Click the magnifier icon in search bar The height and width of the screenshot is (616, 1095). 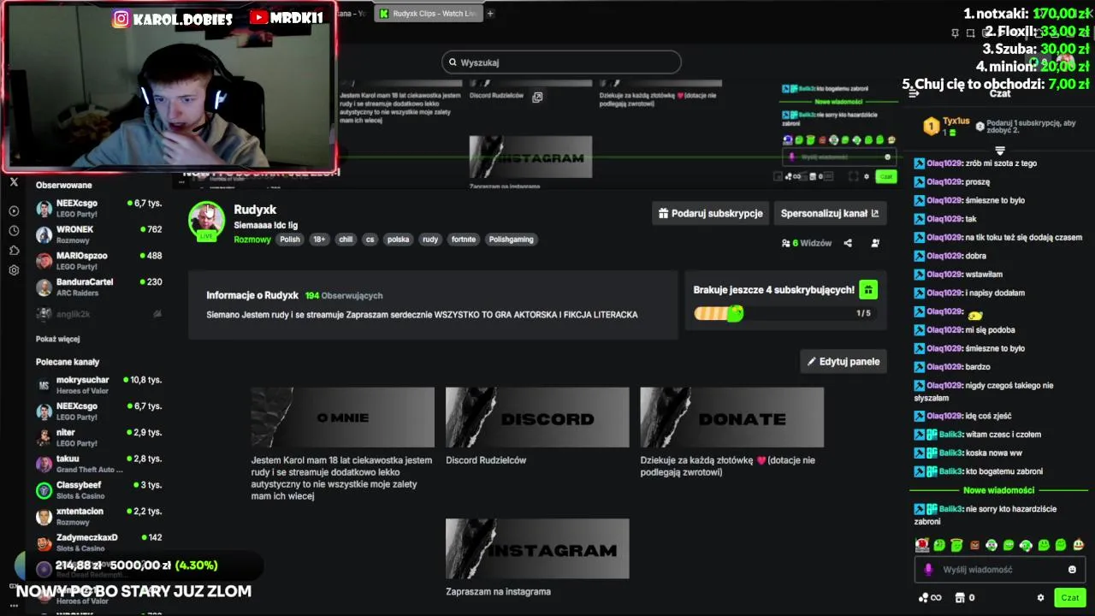click(453, 62)
